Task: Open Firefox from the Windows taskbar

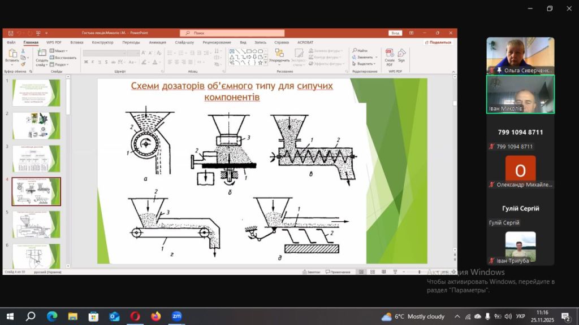Action: pyautogui.click(x=155, y=316)
